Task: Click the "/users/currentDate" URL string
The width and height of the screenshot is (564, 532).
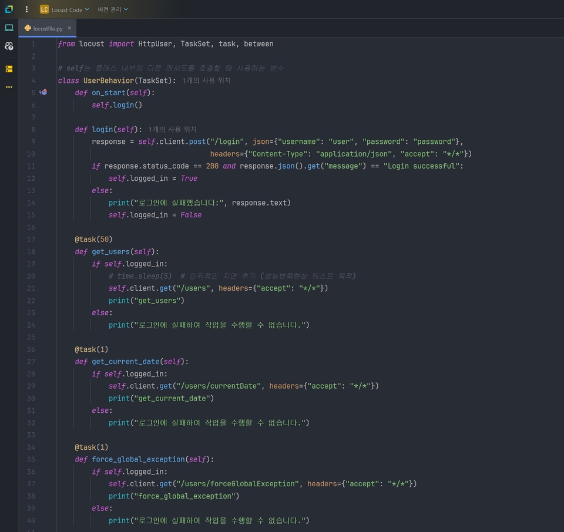Action: (x=219, y=386)
